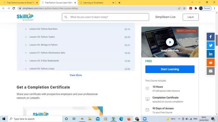
Task: Open the Chrome extensions puzzle icon
Action: (x=196, y=8)
